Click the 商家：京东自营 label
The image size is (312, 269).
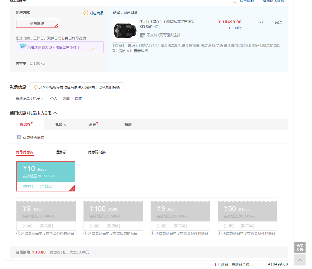(x=125, y=13)
